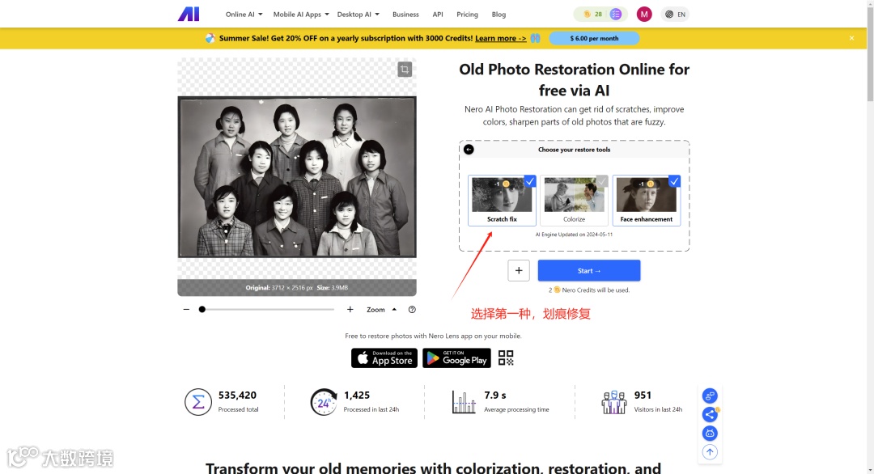Open the user avatar M menu

(644, 14)
